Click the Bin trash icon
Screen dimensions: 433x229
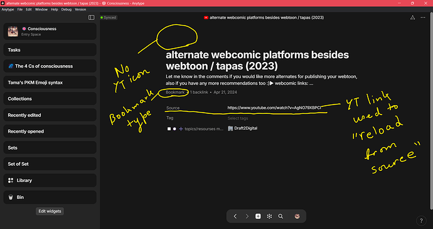pyautogui.click(x=11, y=197)
